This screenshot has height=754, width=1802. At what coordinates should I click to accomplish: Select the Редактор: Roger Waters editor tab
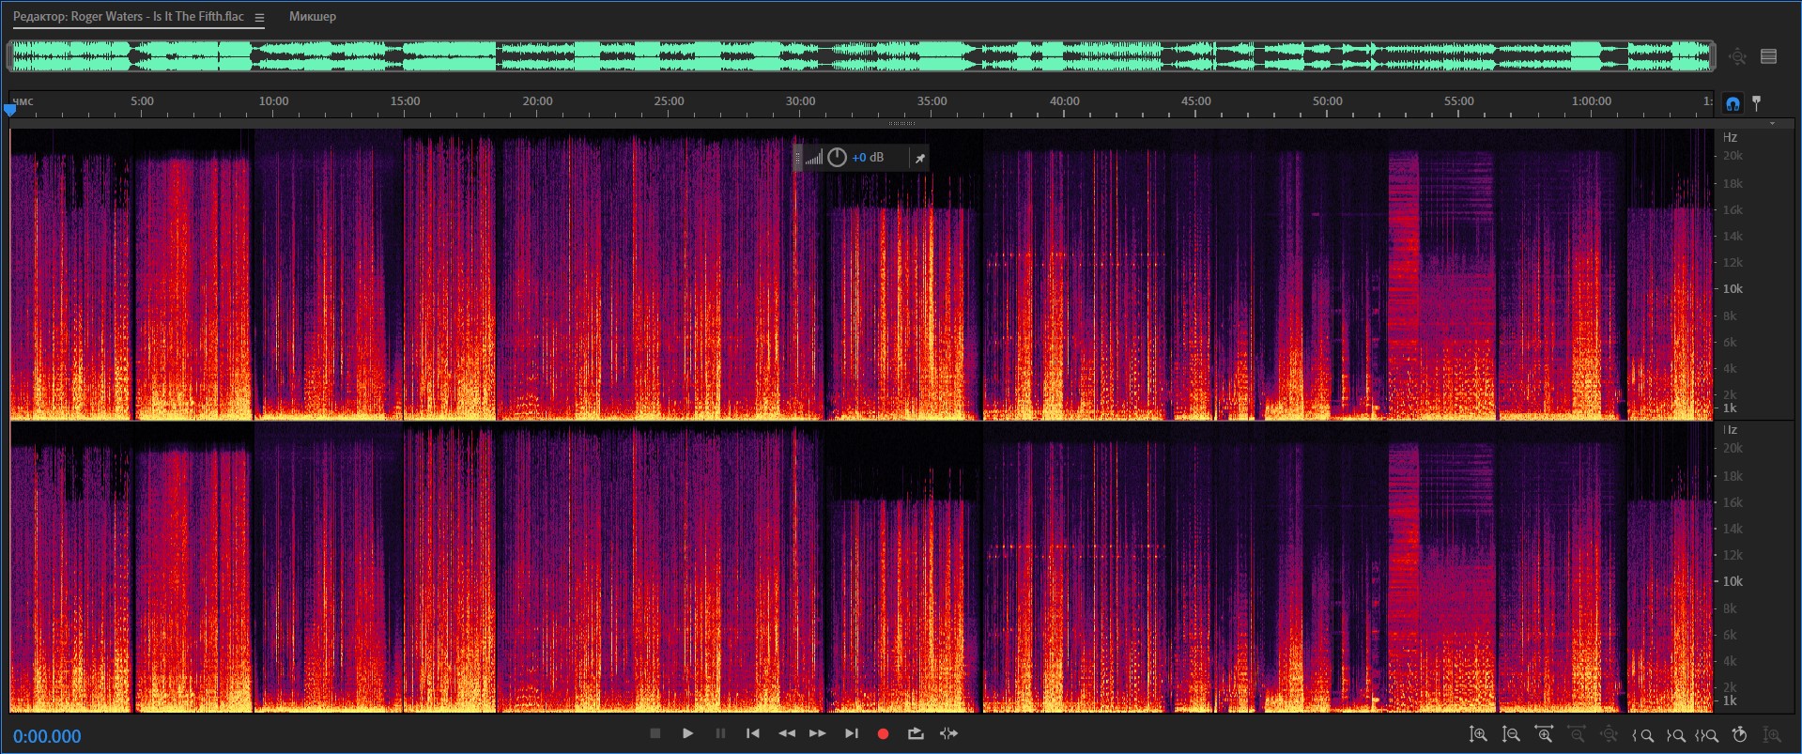[x=129, y=17]
